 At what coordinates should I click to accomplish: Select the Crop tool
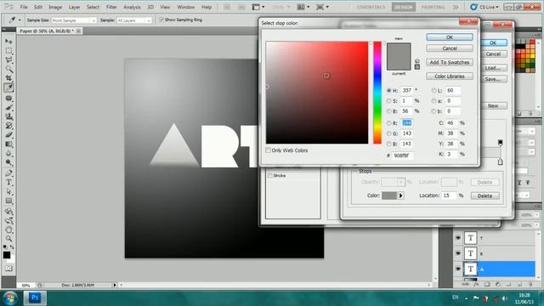(8, 78)
